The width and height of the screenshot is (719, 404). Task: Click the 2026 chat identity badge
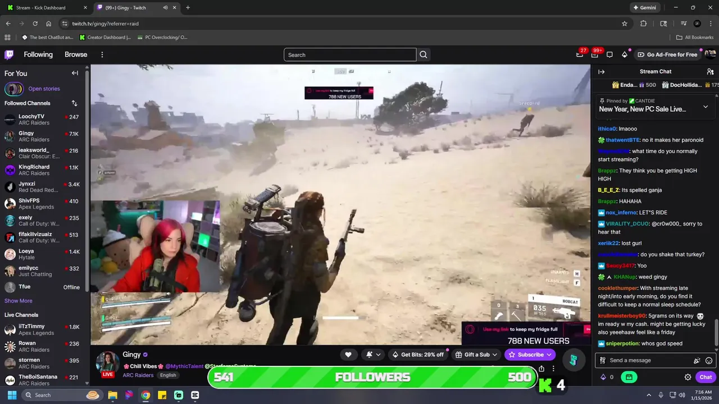pos(602,361)
